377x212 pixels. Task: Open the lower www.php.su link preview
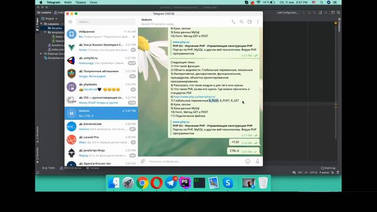point(181,122)
